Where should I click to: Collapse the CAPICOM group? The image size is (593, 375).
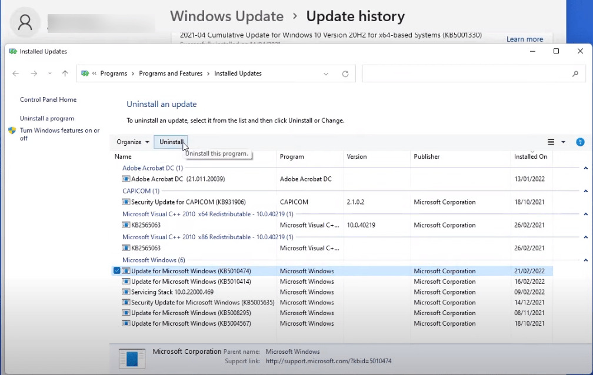point(585,191)
